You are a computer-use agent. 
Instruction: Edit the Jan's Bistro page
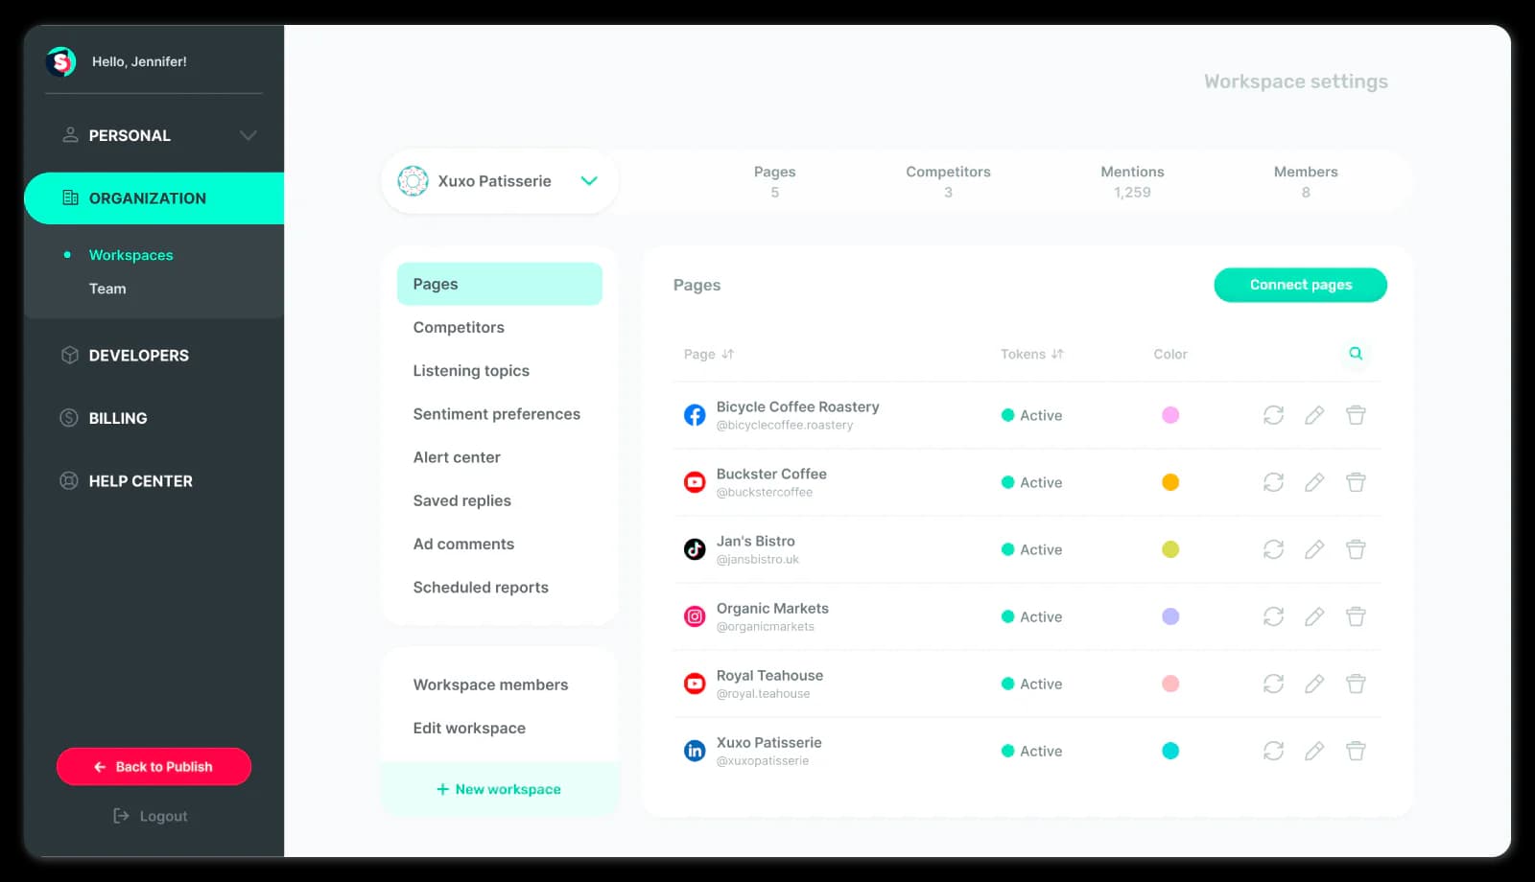click(1314, 549)
